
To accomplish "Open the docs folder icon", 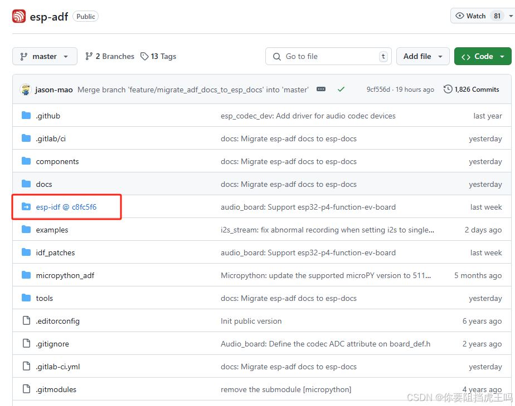I will click(x=26, y=184).
